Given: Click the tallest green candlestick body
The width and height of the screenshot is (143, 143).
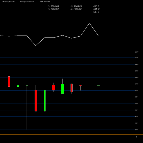Looking at the screenshot, I should (45, 101).
